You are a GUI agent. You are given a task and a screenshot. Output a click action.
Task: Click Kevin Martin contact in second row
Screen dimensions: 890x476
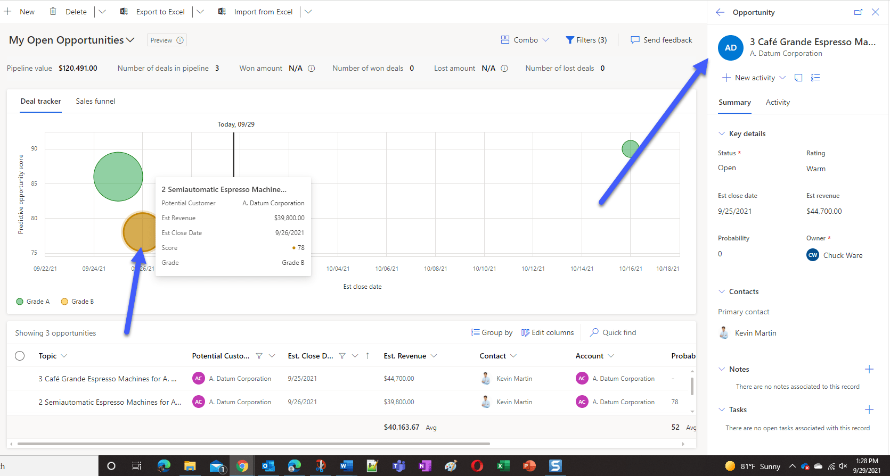pyautogui.click(x=514, y=402)
